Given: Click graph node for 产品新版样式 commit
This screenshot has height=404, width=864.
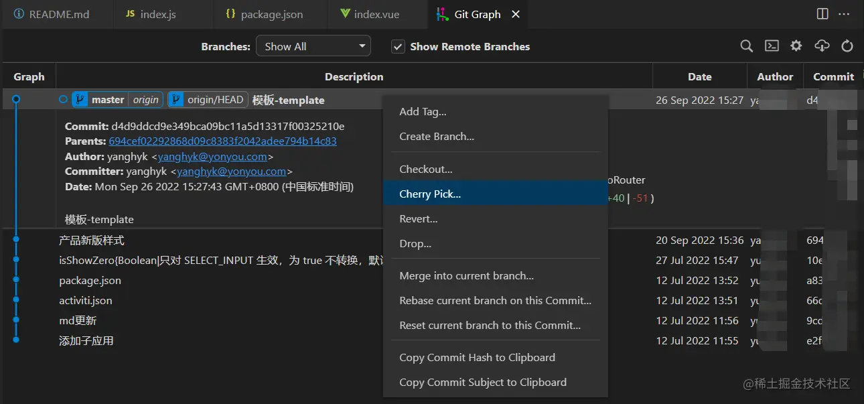Looking at the screenshot, I should (x=16, y=239).
